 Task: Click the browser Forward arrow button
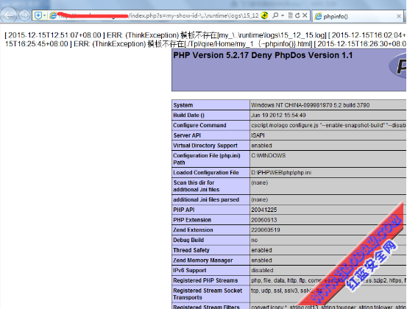tap(24, 15)
